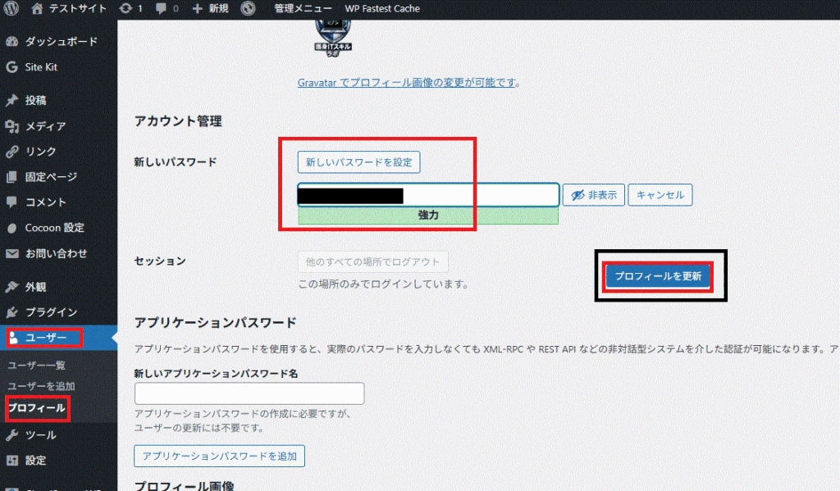
Task: Click the 強力 password strength indicator
Action: [x=428, y=216]
